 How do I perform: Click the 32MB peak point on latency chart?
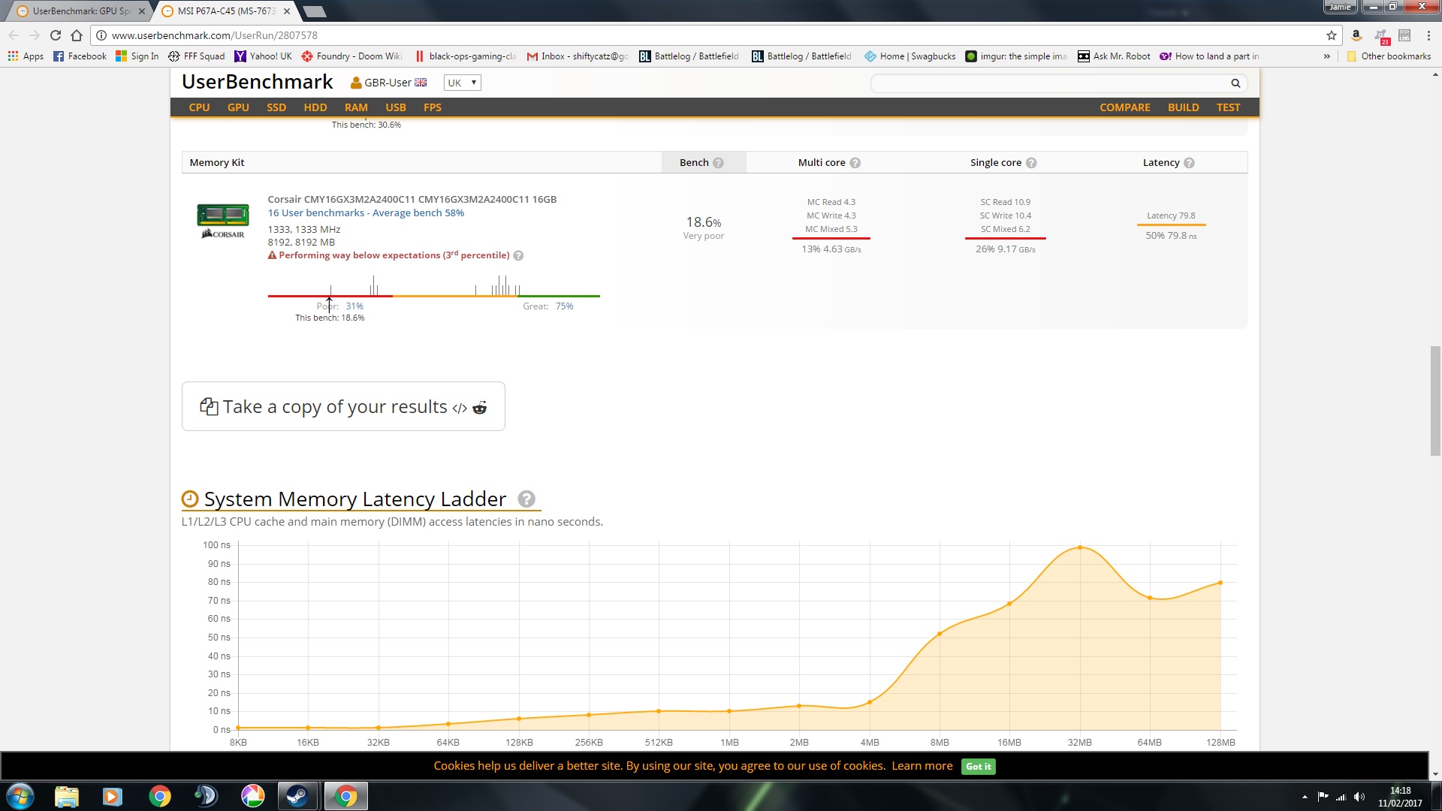coord(1080,547)
